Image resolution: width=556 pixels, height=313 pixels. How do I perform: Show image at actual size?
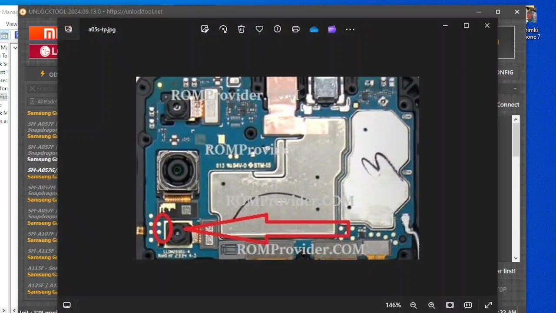468,305
